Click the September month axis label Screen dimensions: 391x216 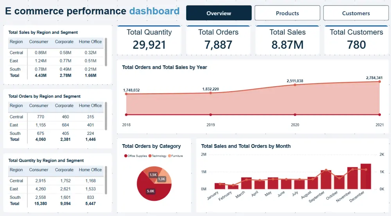pyautogui.click(x=317, y=197)
